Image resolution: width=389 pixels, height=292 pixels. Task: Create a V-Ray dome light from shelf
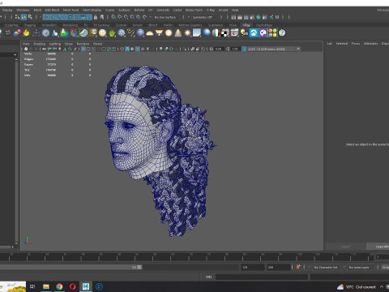[150, 33]
